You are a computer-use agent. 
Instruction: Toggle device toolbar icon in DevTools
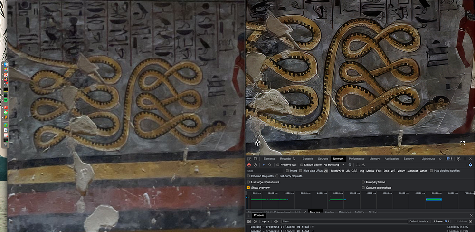coord(256,159)
